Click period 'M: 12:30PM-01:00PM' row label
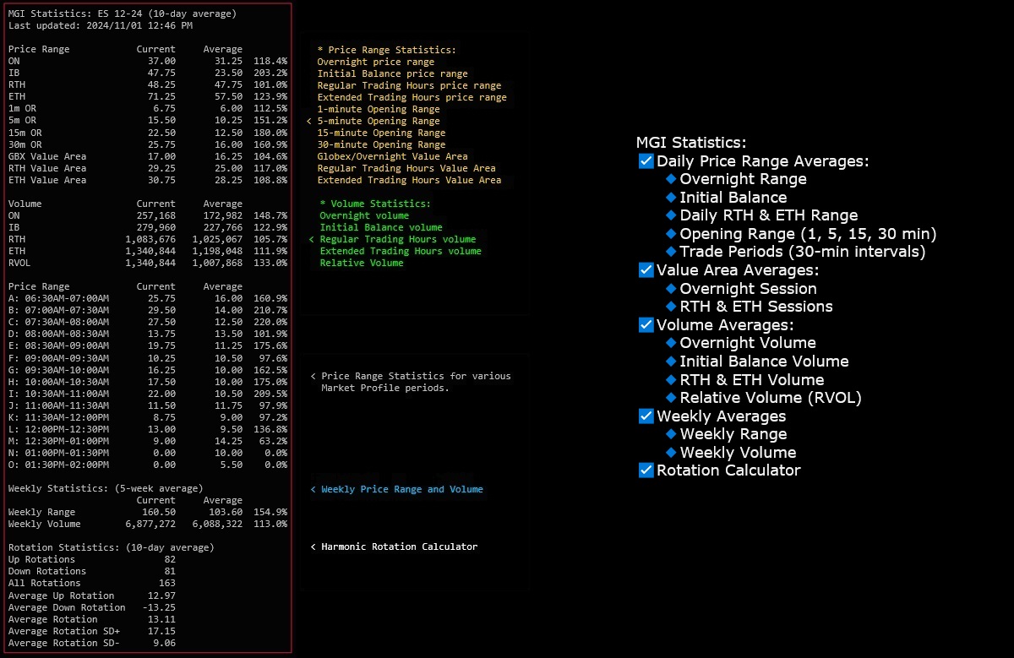Viewport: 1014px width, 658px height. tap(58, 440)
